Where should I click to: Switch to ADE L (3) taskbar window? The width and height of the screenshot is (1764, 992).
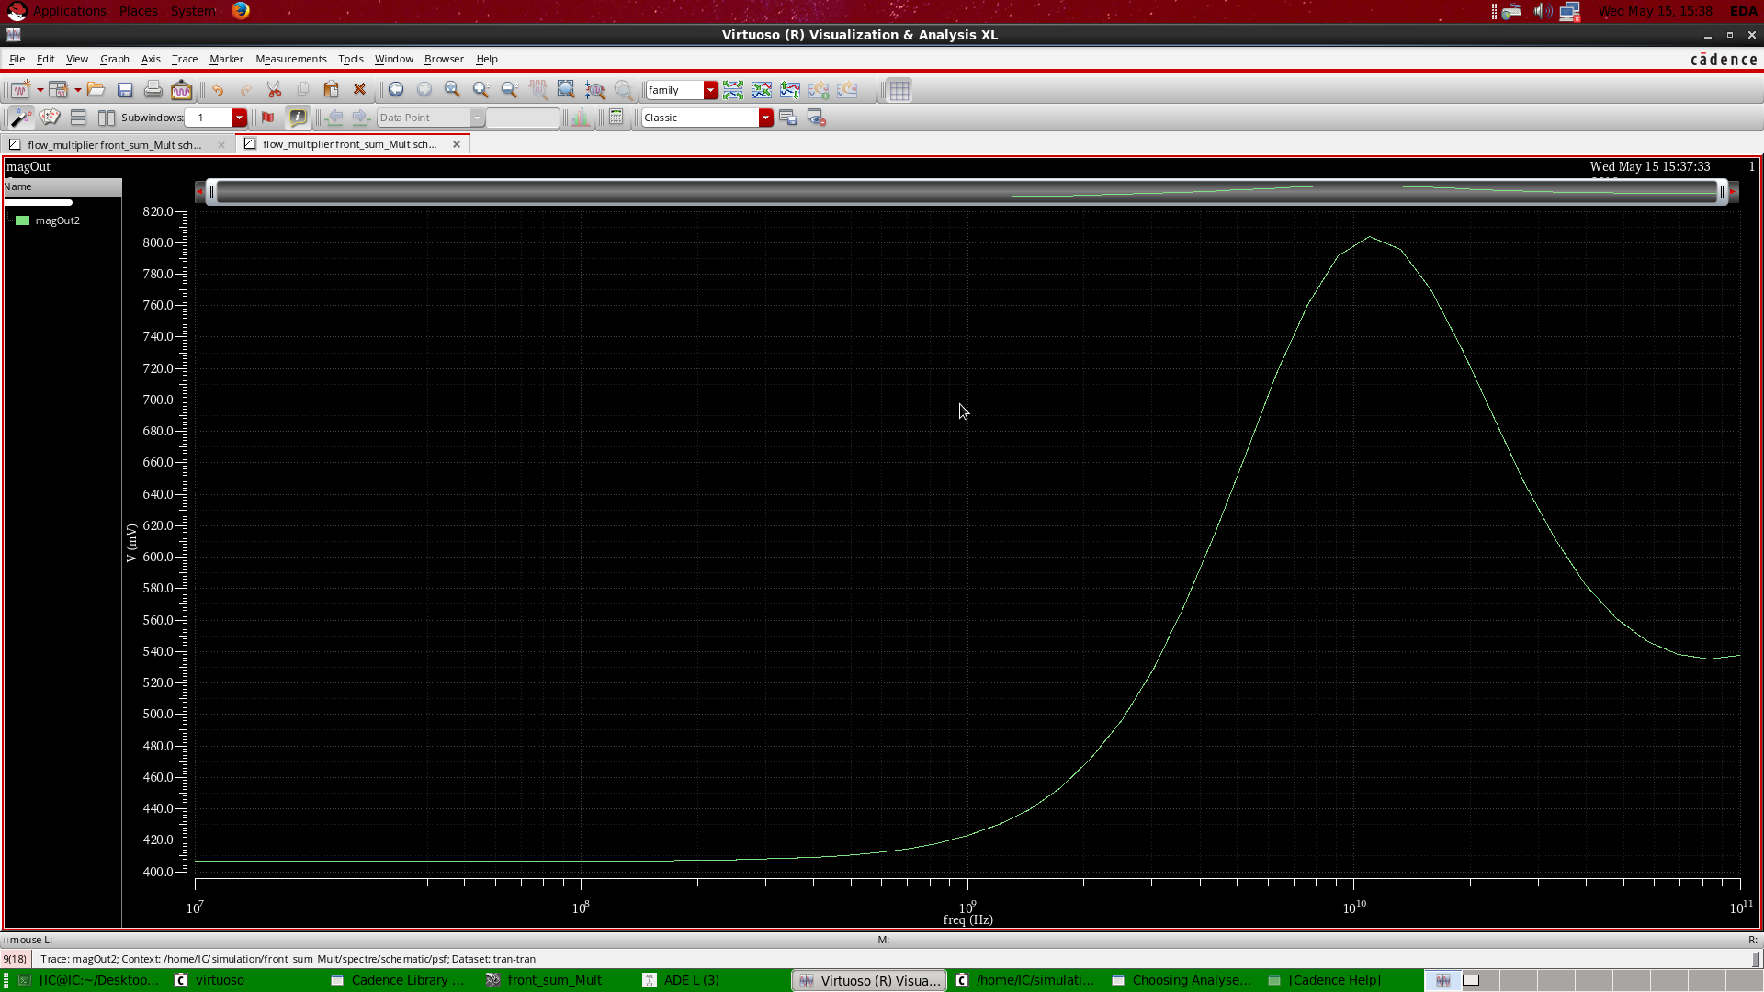click(691, 980)
